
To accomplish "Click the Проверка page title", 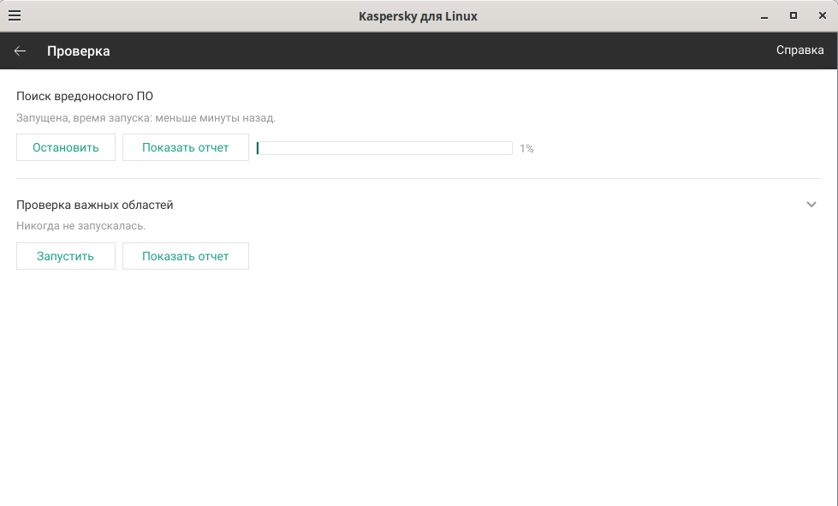I will (79, 51).
